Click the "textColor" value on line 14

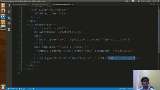(x=123, y=51)
